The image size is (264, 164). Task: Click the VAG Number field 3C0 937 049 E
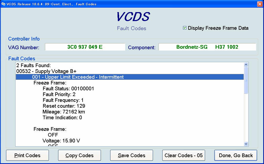(85, 47)
